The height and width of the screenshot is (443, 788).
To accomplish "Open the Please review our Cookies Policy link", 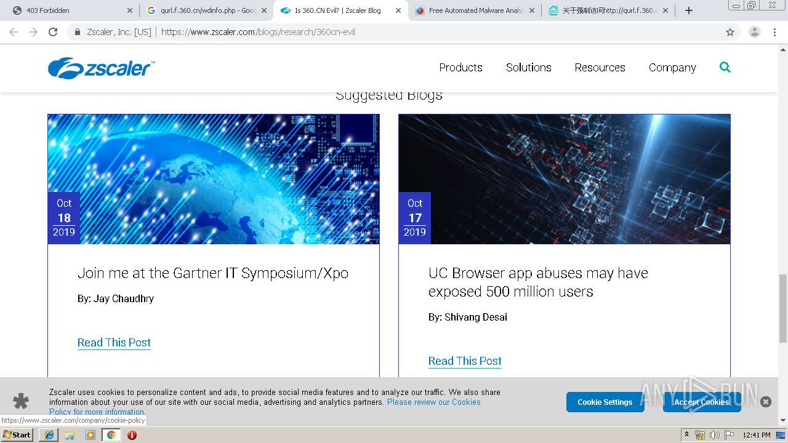I will [x=433, y=402].
